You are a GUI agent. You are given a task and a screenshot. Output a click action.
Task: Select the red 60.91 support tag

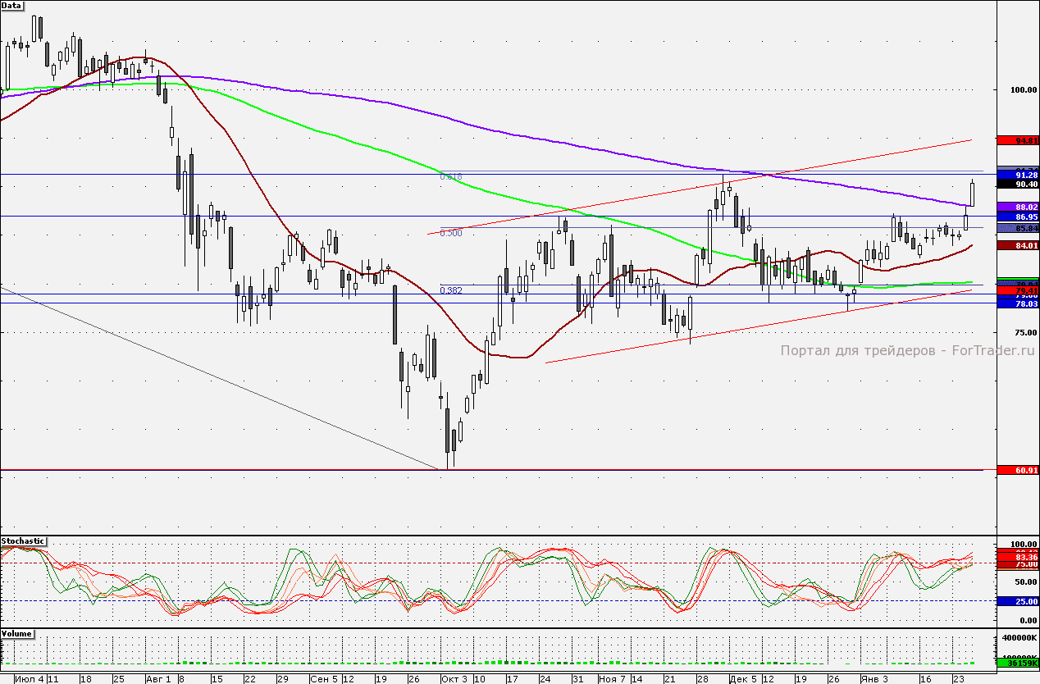point(1017,470)
